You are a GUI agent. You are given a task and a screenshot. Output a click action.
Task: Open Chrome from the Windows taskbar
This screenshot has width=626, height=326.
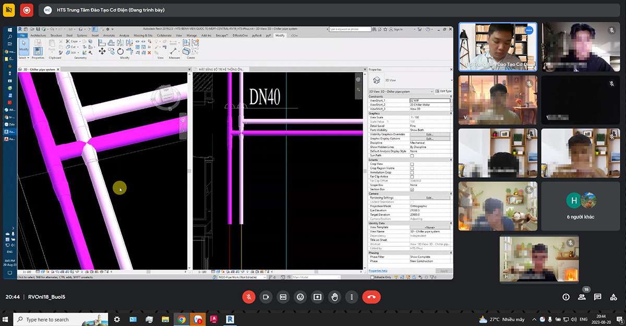[x=182, y=319]
